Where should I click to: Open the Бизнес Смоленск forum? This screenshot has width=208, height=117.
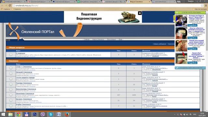[24, 99]
